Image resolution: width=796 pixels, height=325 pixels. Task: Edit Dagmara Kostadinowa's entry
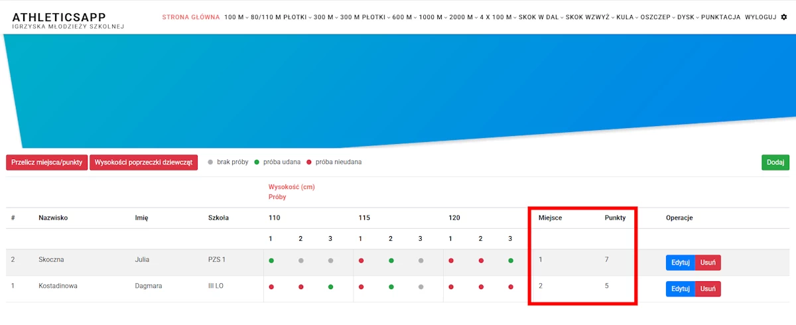click(x=680, y=289)
